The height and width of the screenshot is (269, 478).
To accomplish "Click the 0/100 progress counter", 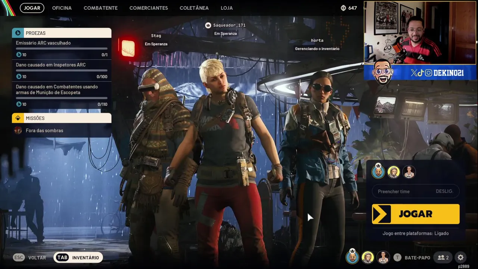I will click(102, 77).
